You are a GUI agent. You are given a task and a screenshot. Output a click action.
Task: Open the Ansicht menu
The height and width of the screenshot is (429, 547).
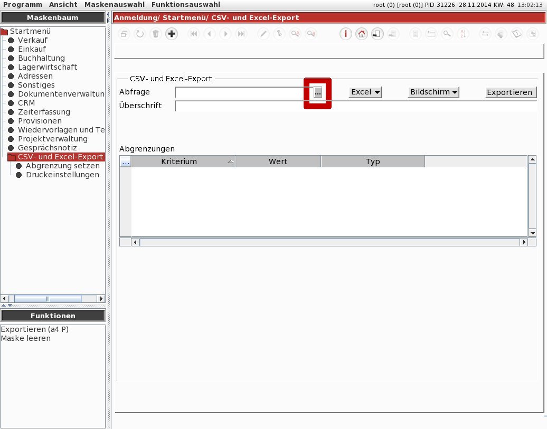[63, 5]
